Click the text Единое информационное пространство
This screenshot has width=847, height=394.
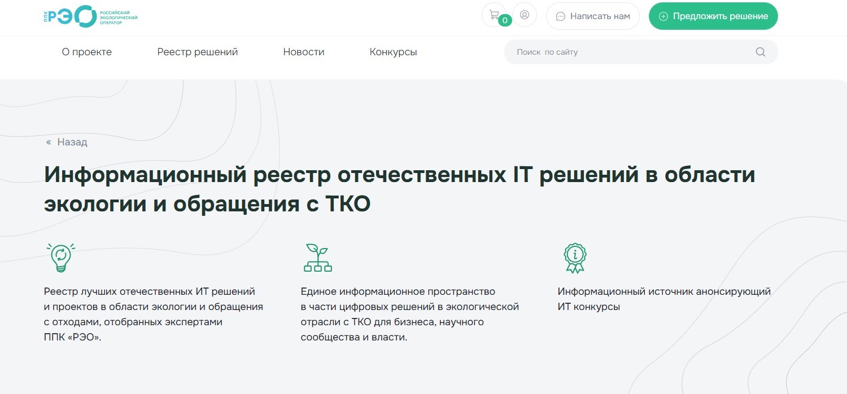[x=398, y=291]
